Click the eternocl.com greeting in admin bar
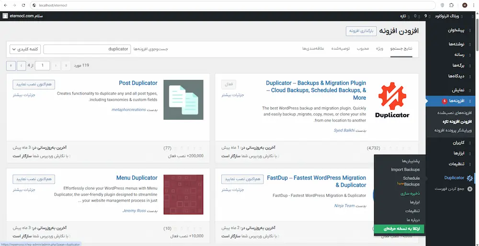479x246 pixels. (26, 16)
